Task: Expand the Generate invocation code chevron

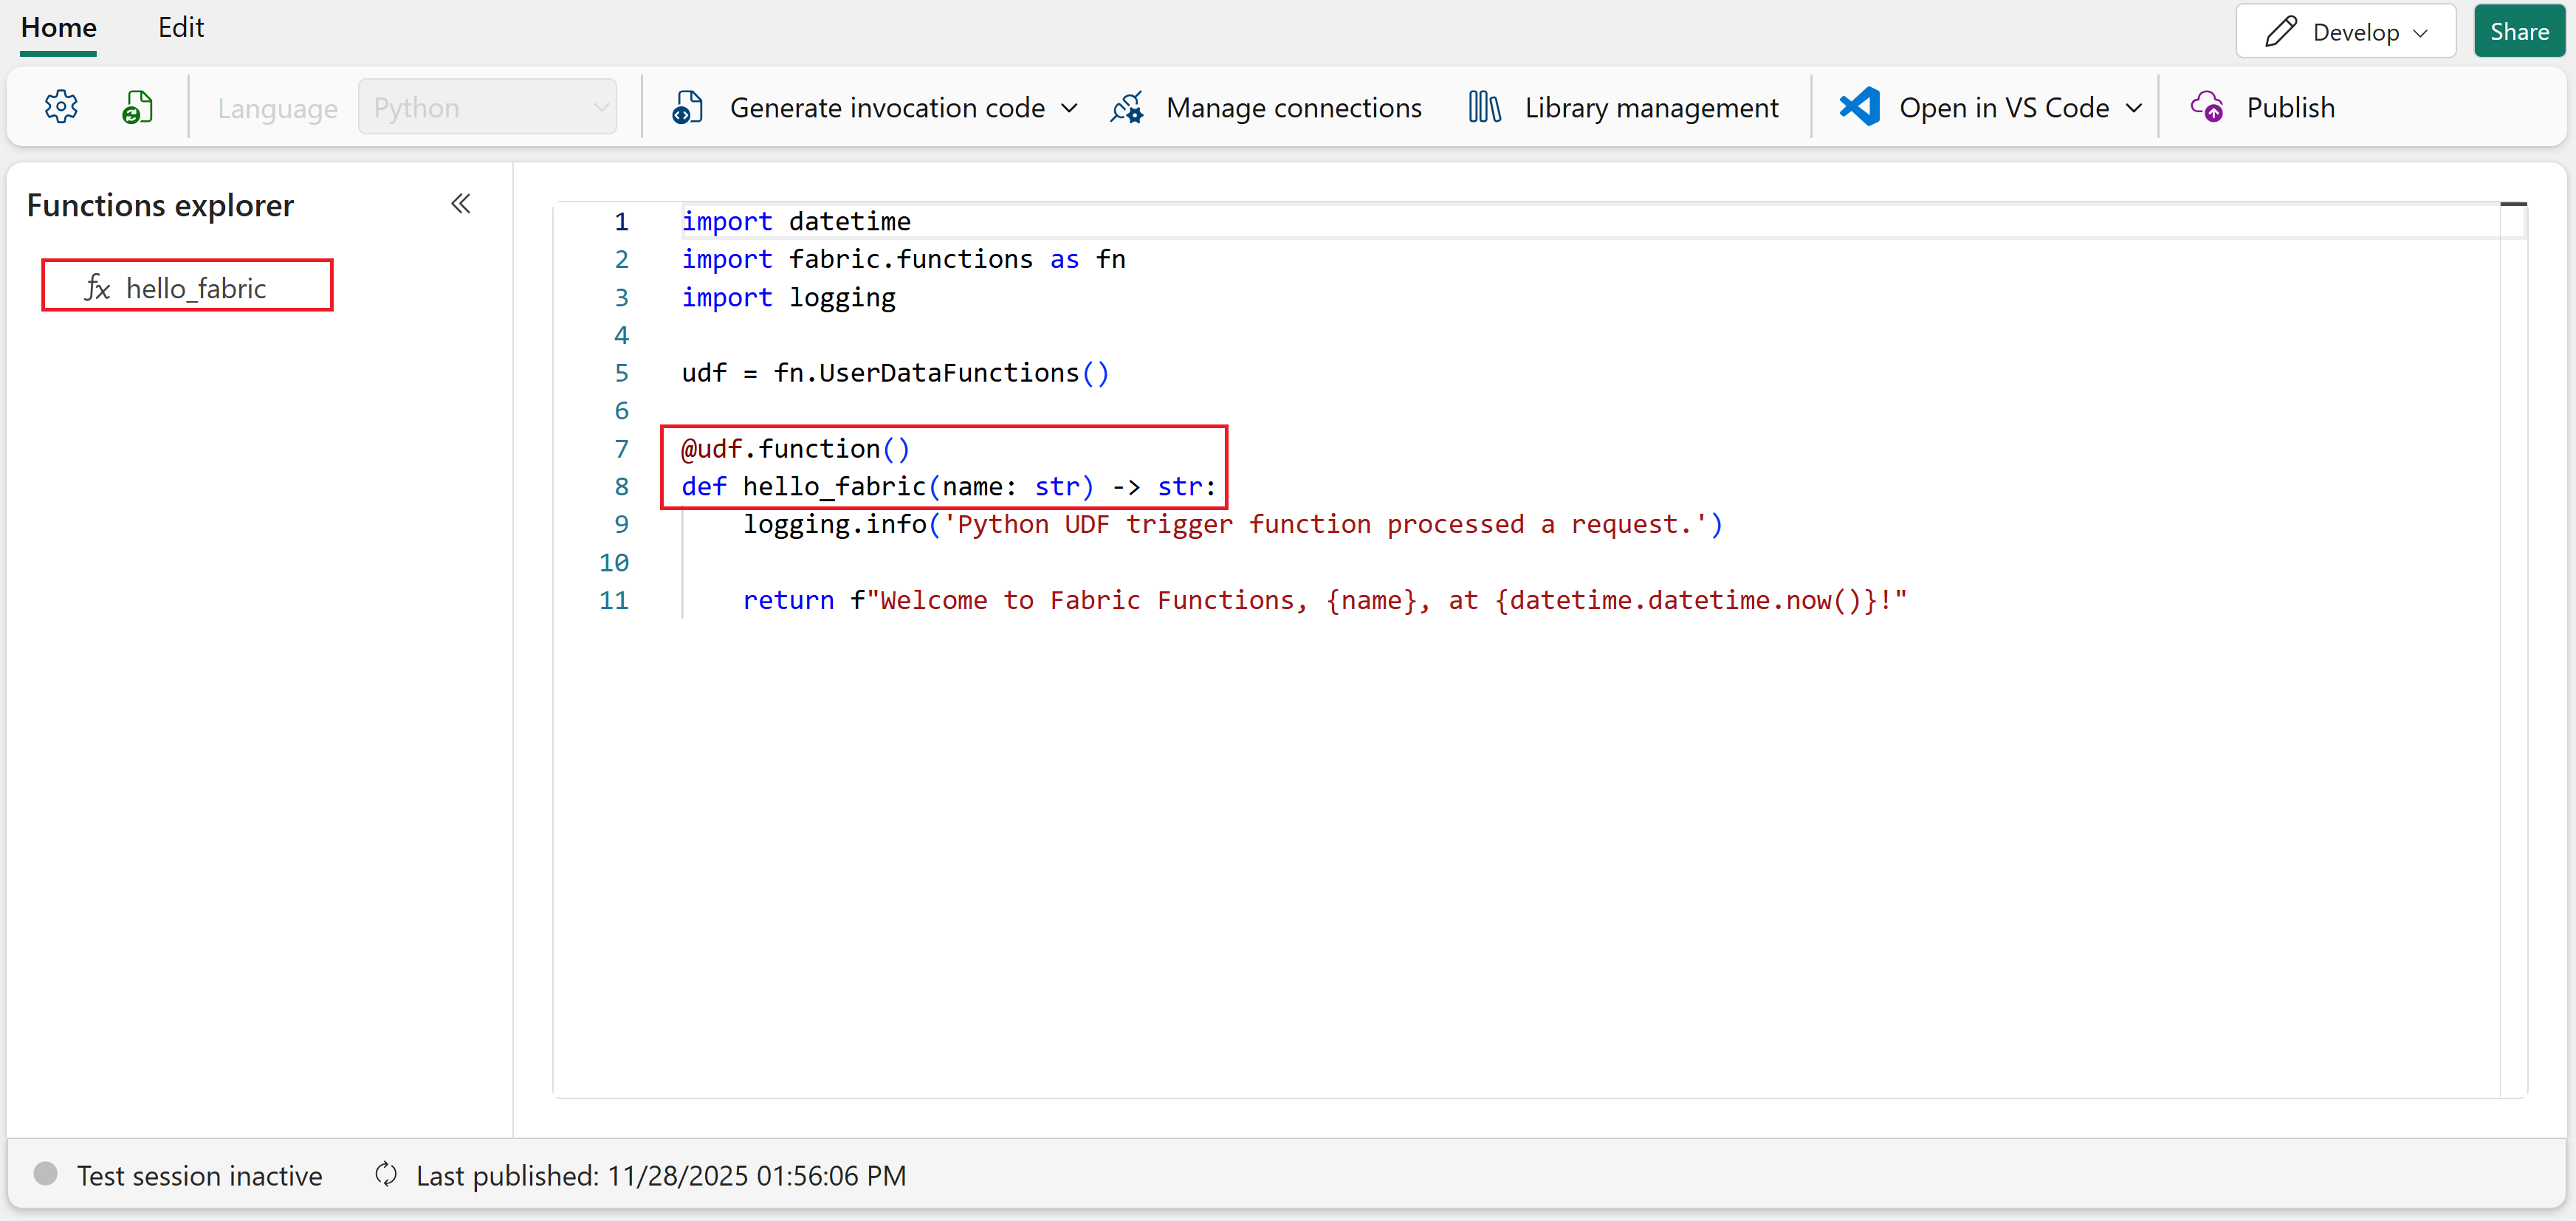Action: [x=1069, y=108]
